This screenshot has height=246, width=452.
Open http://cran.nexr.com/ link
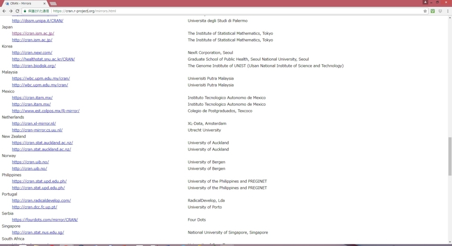point(32,53)
